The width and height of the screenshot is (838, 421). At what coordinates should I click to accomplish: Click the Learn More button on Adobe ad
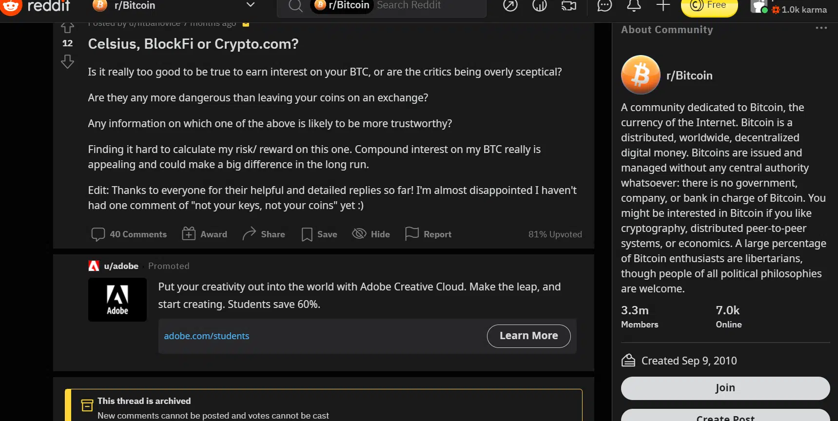point(528,336)
